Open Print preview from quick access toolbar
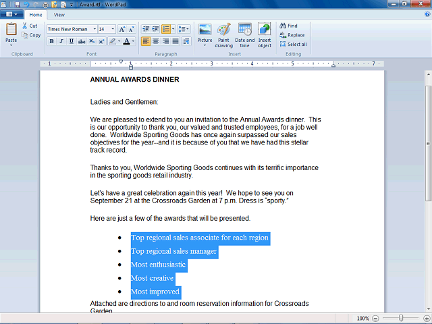 click(x=63, y=5)
